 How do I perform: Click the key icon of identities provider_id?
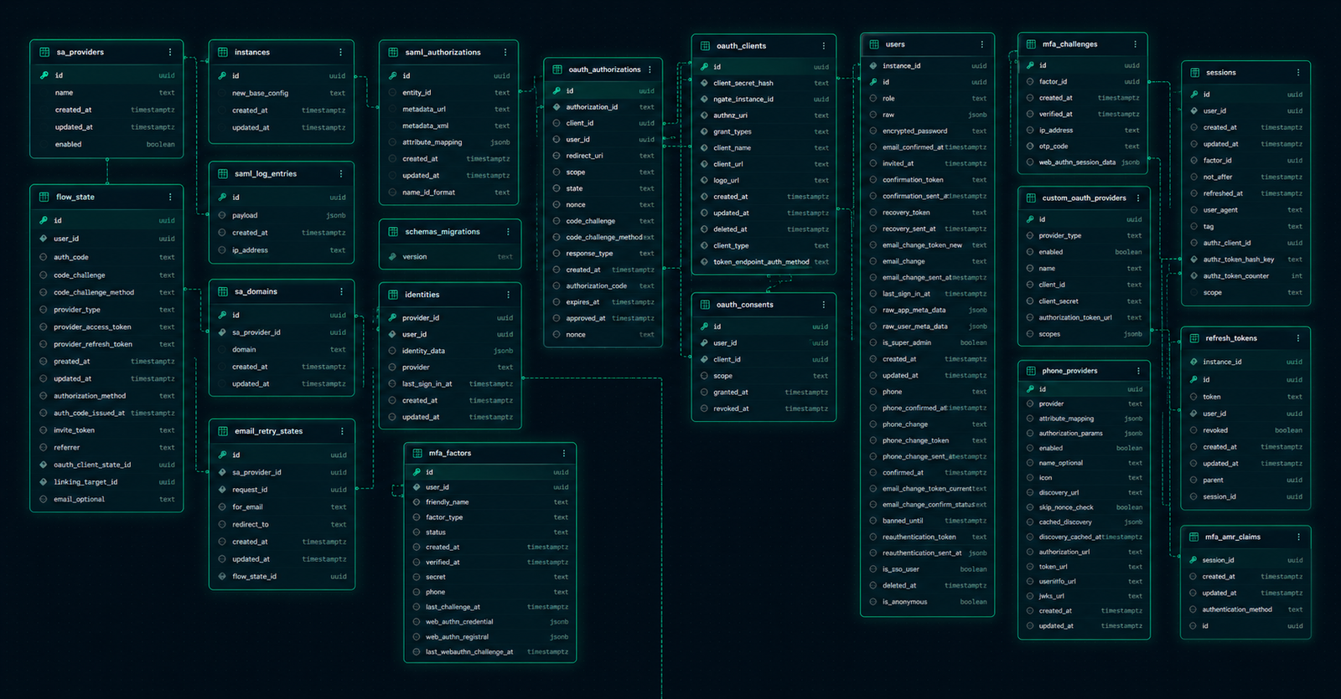(392, 318)
